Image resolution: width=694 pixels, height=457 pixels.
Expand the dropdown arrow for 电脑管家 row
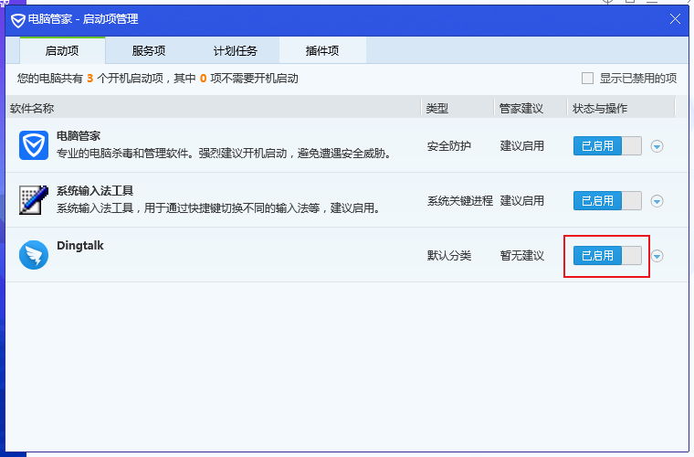click(x=657, y=146)
